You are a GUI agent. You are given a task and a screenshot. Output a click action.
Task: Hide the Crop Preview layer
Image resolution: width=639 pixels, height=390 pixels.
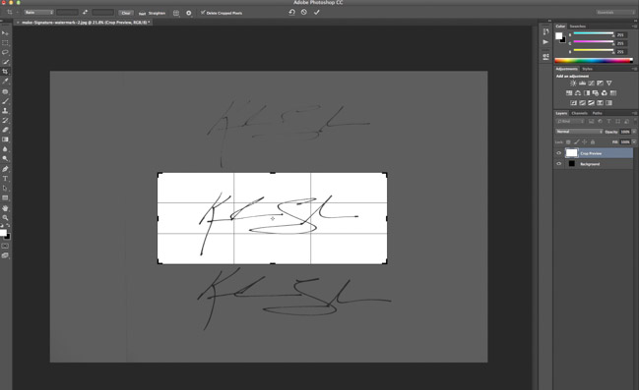pos(558,153)
